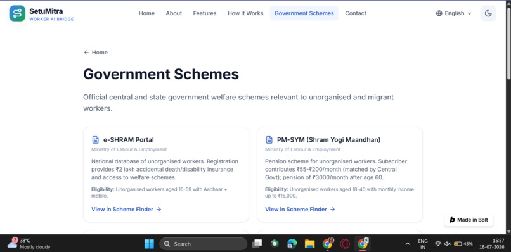The width and height of the screenshot is (511, 252).
Task: Click the SetuMitra logo icon
Action: tap(17, 13)
